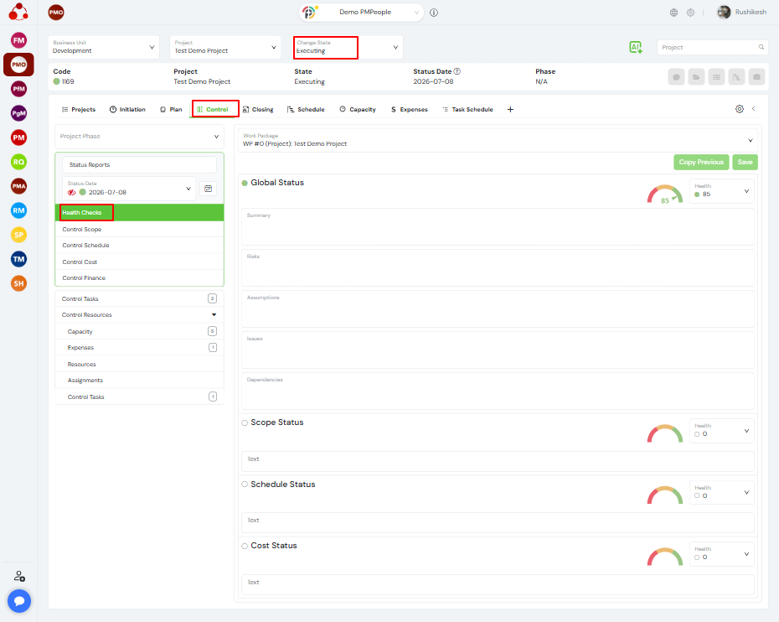This screenshot has width=779, height=622.
Task: Open the RQ module icon
Action: 19,162
